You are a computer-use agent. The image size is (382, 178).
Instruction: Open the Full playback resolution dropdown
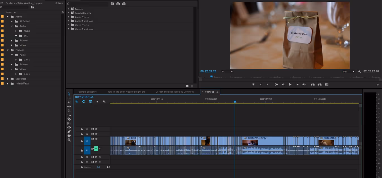349,71
